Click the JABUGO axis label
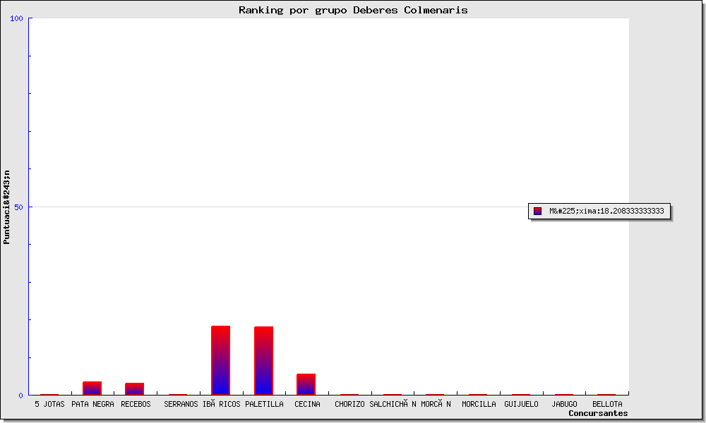The image size is (706, 423). pos(564,405)
